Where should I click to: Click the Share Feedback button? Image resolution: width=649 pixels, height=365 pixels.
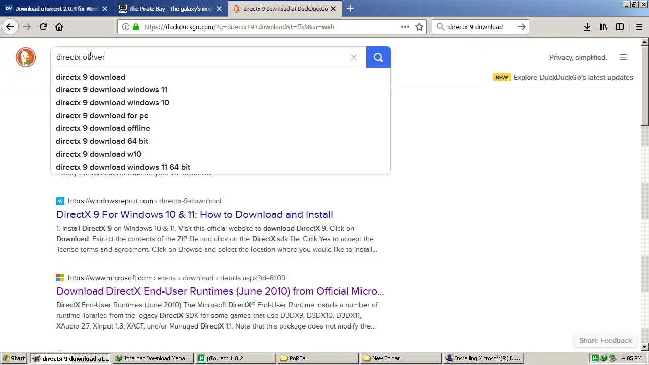pos(605,340)
